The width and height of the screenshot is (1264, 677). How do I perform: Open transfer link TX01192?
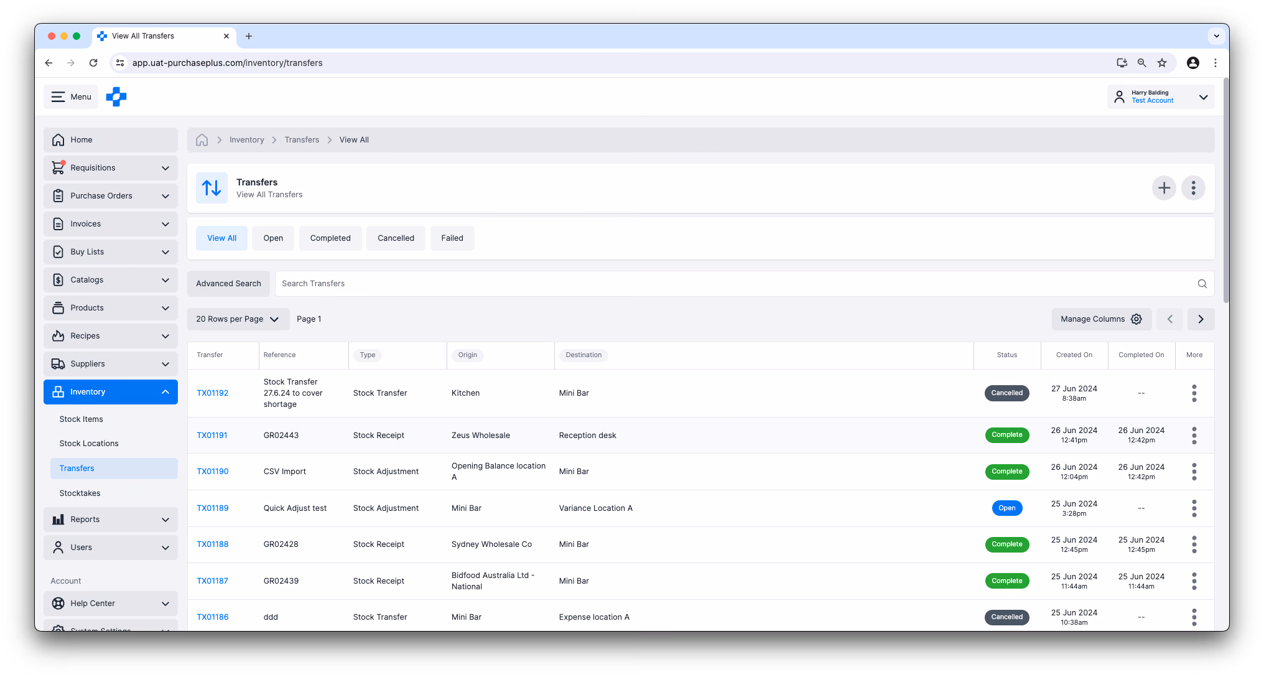coord(213,393)
